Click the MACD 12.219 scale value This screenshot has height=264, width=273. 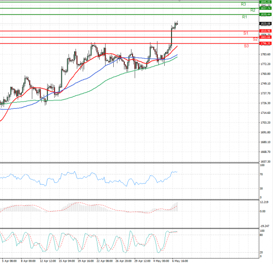264,202
